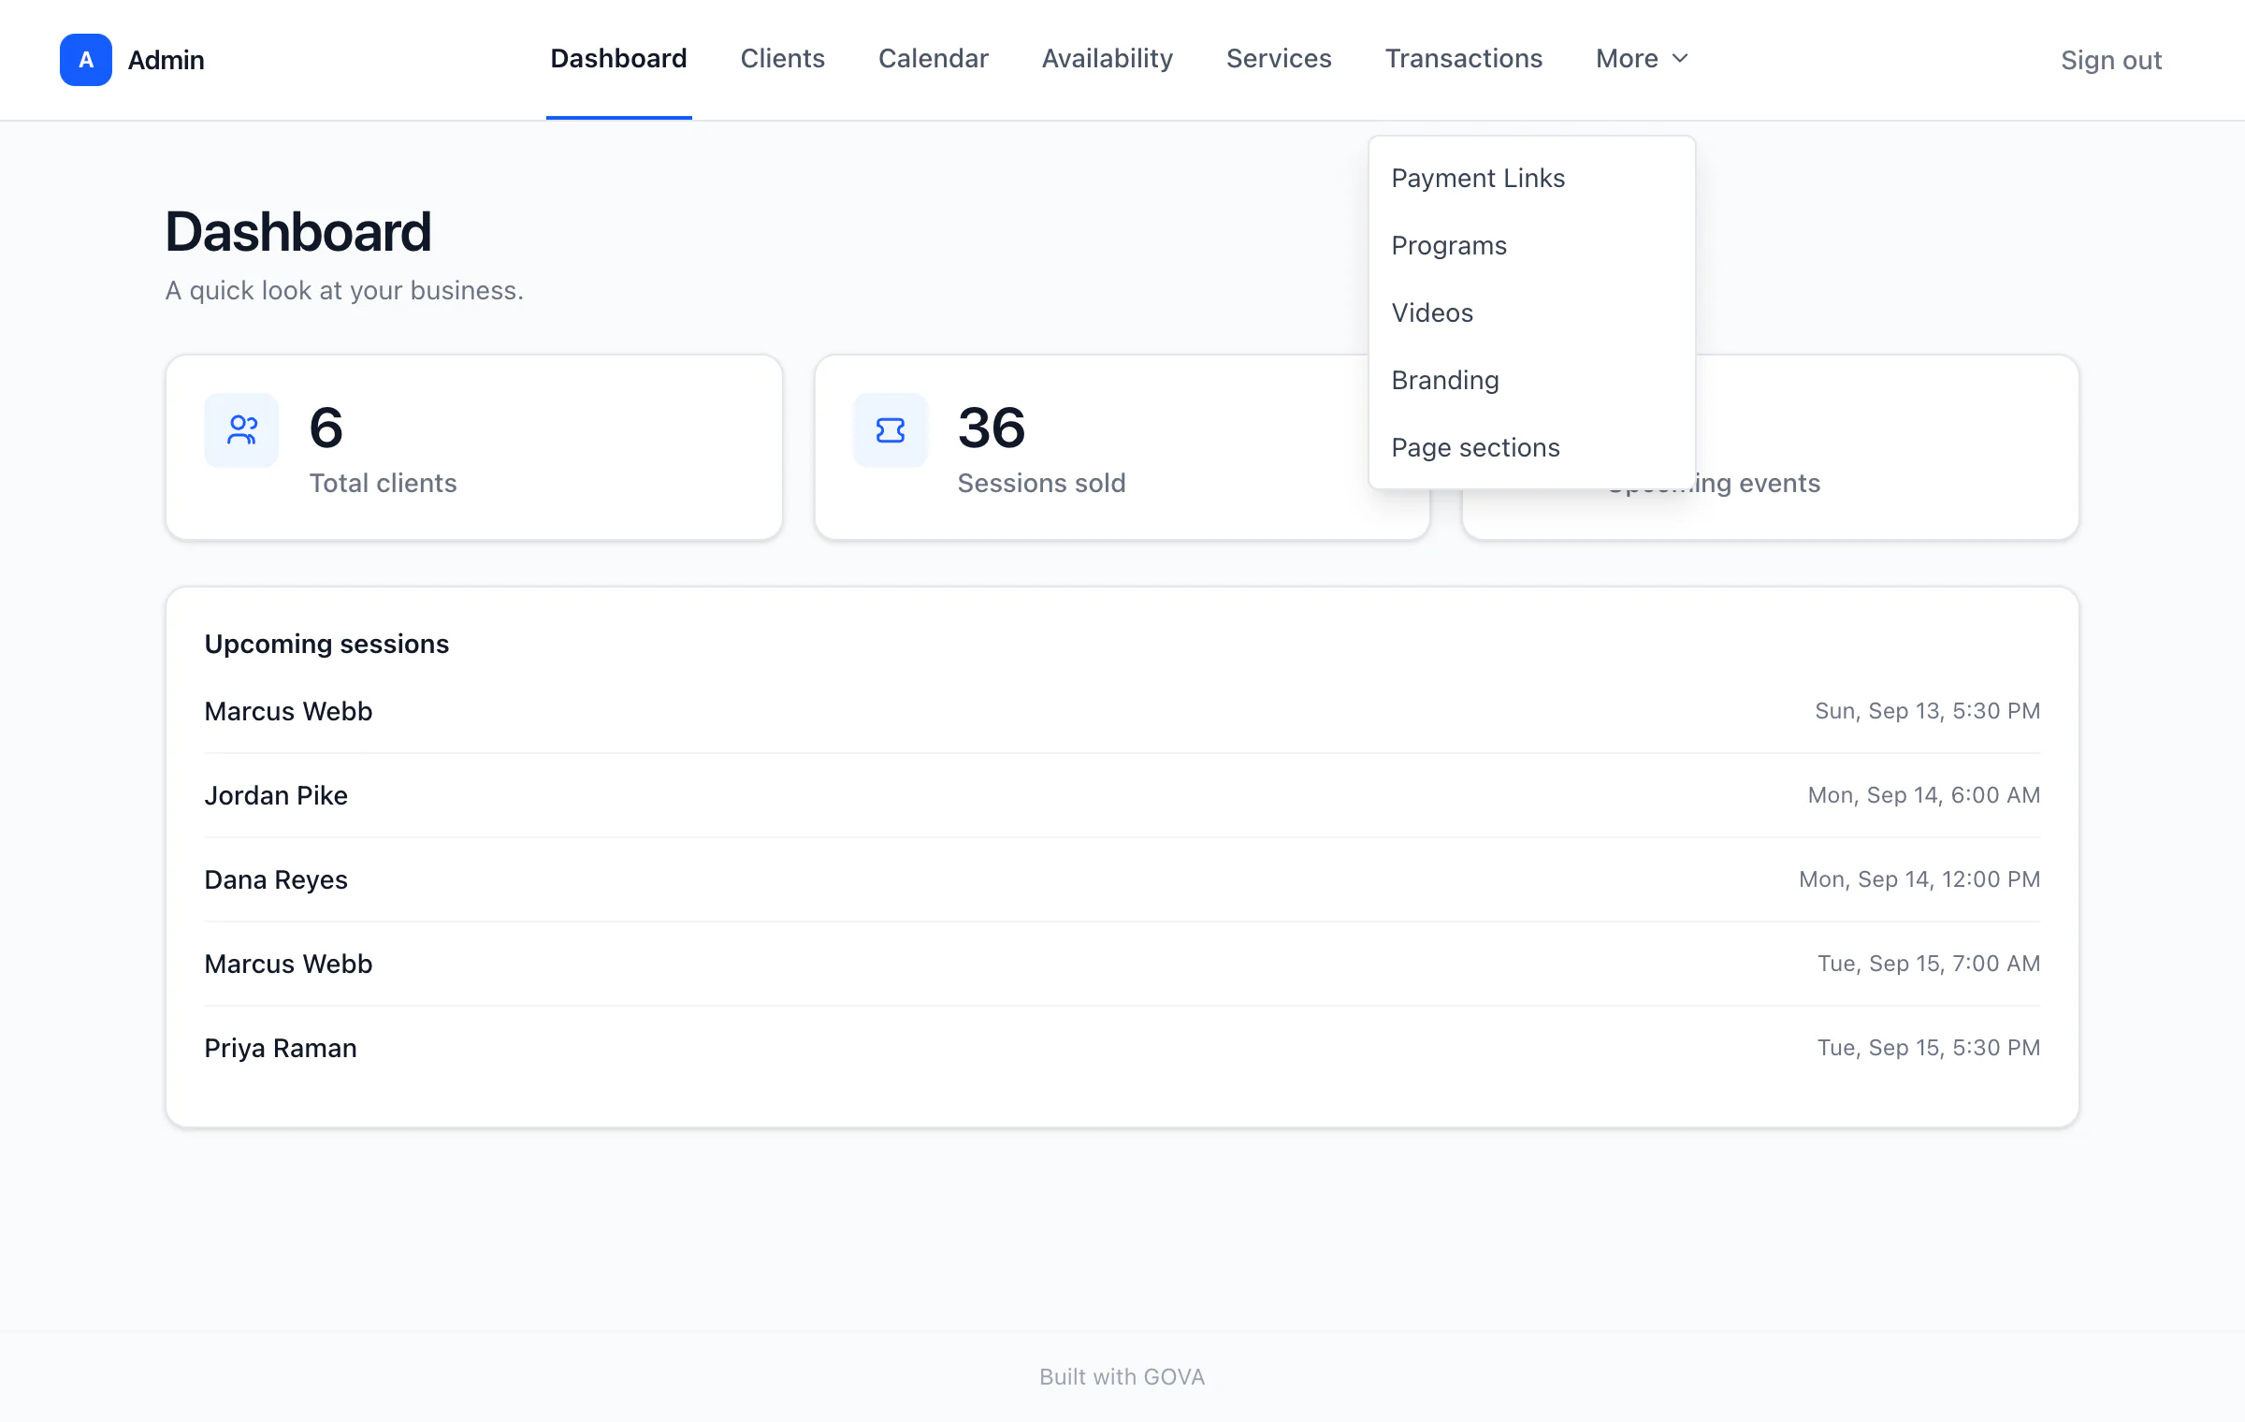Click the Sign out link
The width and height of the screenshot is (2245, 1422).
click(x=2111, y=60)
